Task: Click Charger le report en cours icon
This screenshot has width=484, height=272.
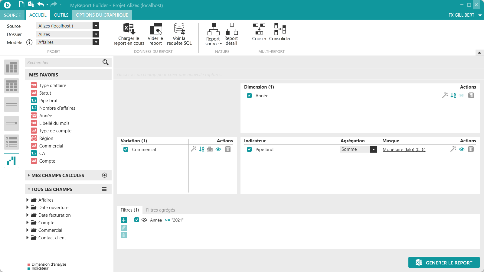Action: click(129, 29)
